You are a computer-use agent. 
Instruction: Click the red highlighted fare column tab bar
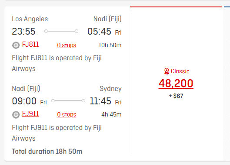tap(176, 7)
